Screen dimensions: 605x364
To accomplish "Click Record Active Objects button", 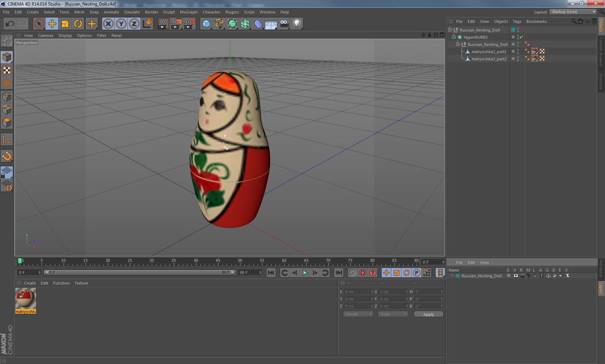I will pyautogui.click(x=352, y=273).
